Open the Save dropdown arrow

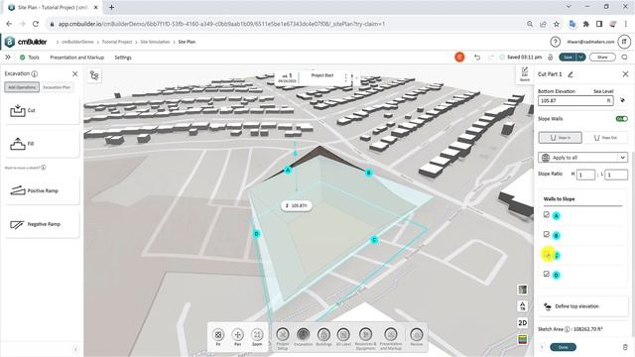click(581, 58)
